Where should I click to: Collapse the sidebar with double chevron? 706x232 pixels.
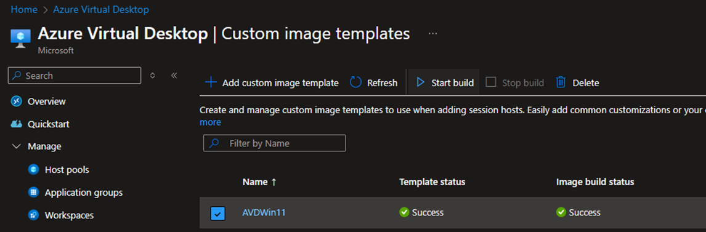coord(174,76)
